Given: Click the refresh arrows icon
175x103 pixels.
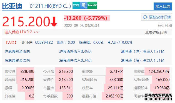Looking at the screenshot, I should click(145, 17).
